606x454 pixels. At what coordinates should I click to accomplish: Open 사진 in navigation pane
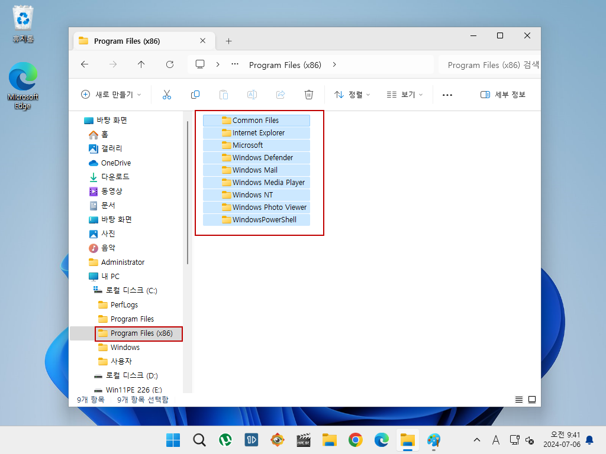coord(102,234)
